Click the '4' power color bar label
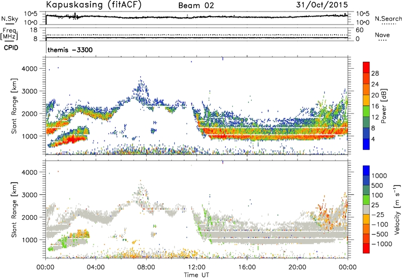Screen dimensions: 402x278 (x=373, y=140)
